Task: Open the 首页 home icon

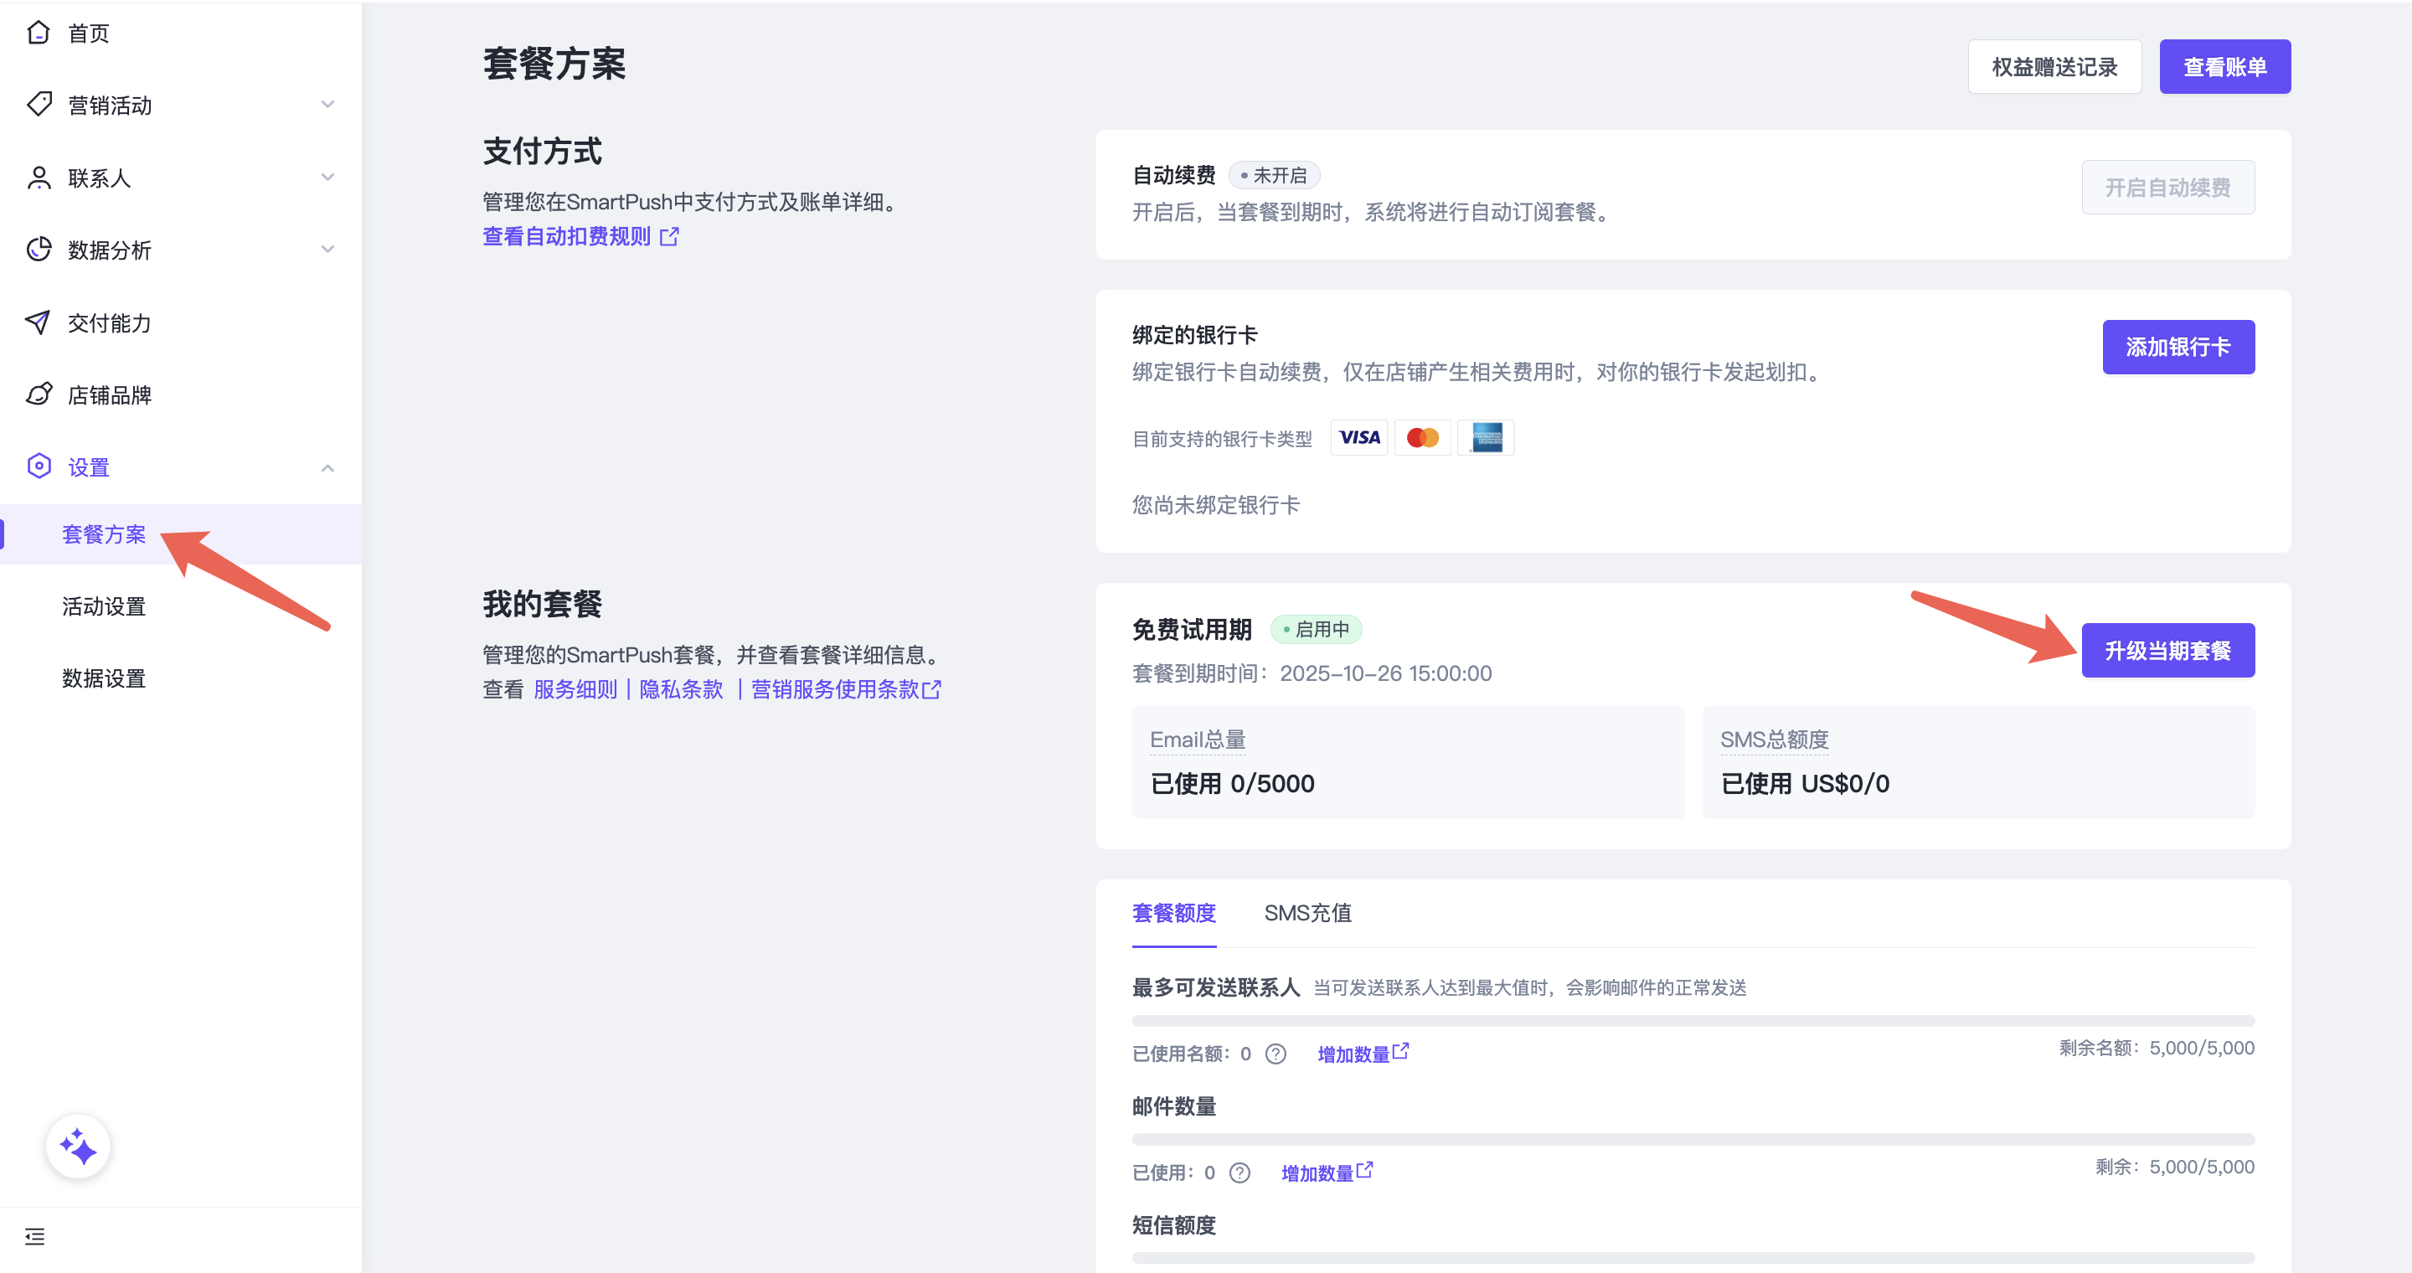Action: tap(39, 32)
